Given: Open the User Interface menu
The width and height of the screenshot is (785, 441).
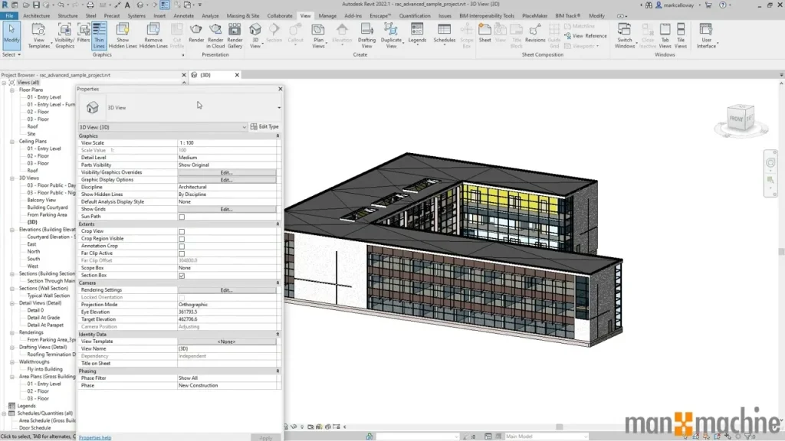Looking at the screenshot, I should click(x=706, y=36).
